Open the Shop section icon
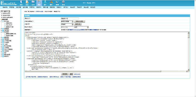 [x=57, y=3]
